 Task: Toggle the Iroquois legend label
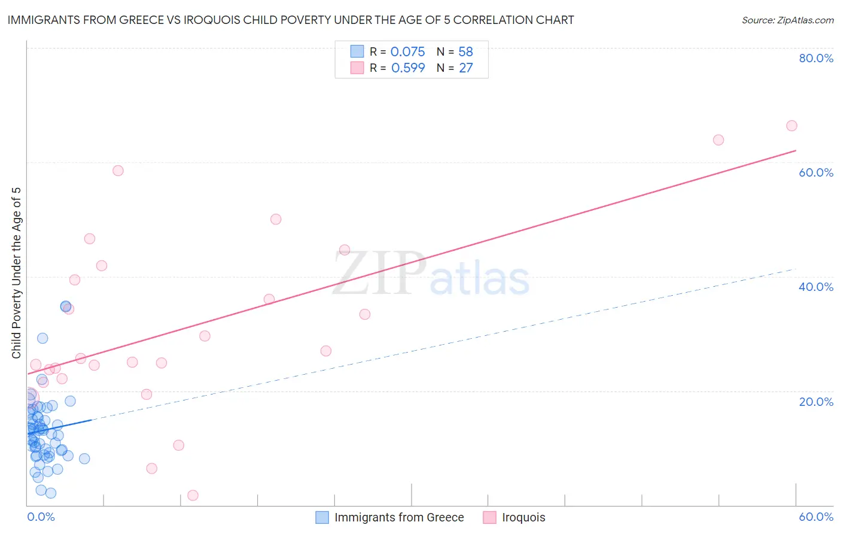pyautogui.click(x=523, y=517)
